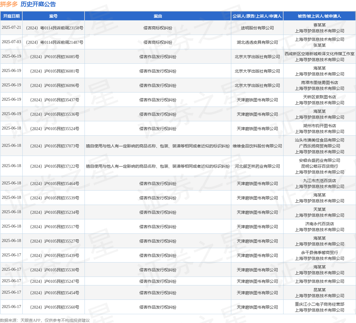Click the 案号 column header
Screen dimensions: 356x323
(53, 16)
